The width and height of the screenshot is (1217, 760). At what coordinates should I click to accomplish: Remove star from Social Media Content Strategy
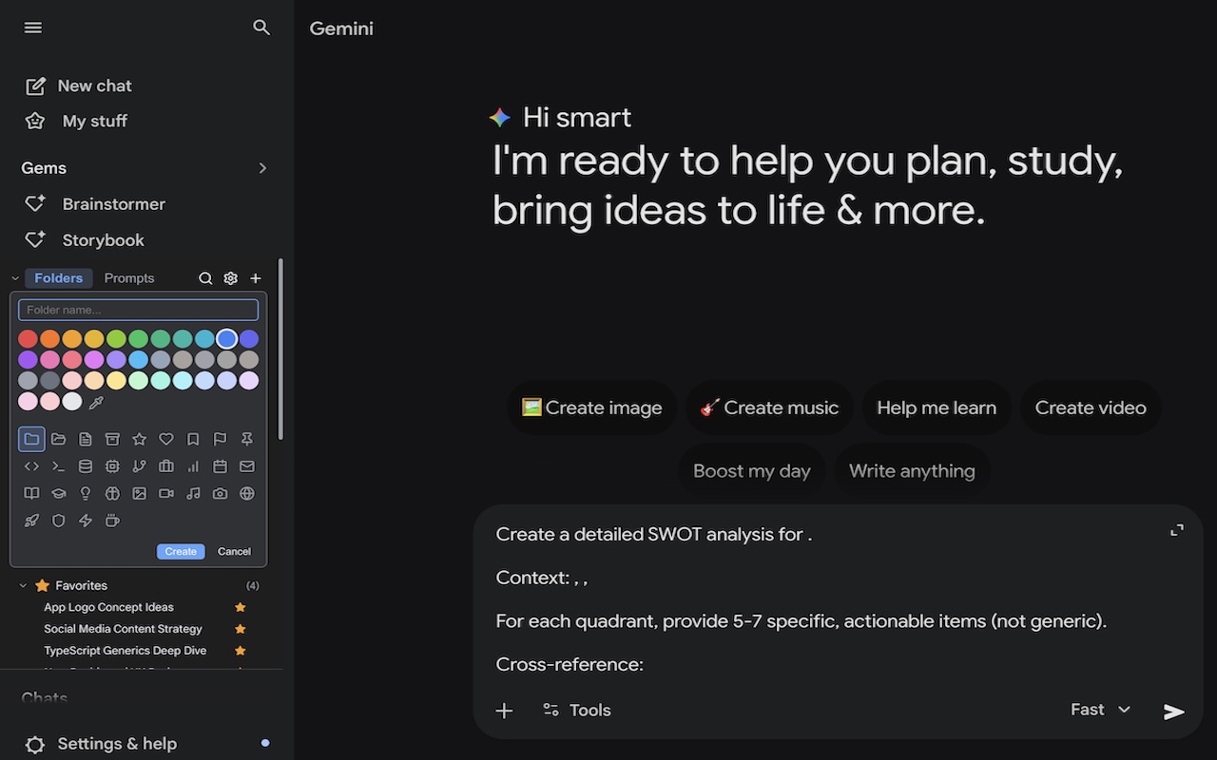[x=241, y=629]
